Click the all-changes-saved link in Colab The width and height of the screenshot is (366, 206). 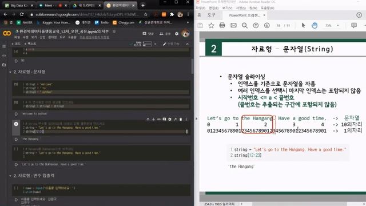pos(94,37)
